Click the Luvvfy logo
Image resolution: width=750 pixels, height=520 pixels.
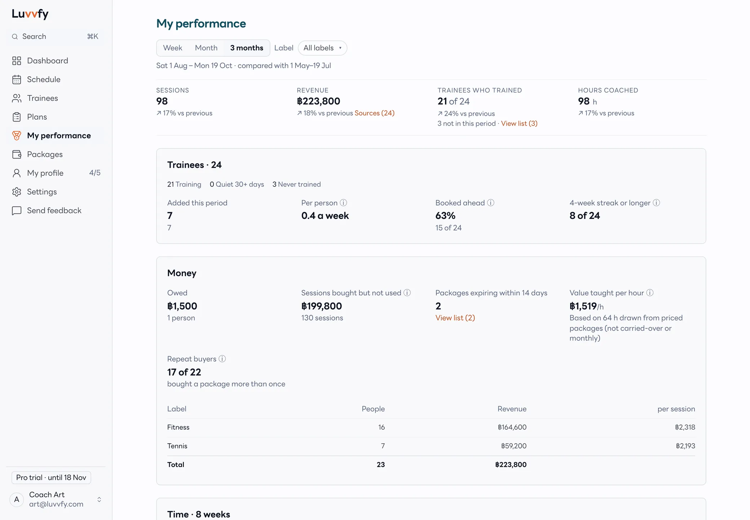pos(30,14)
